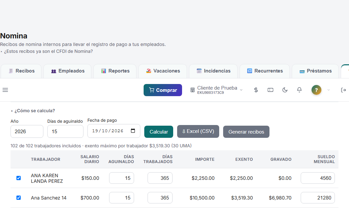349x210 pixels.
Task: Open the Empleados tab
Action: [67, 71]
